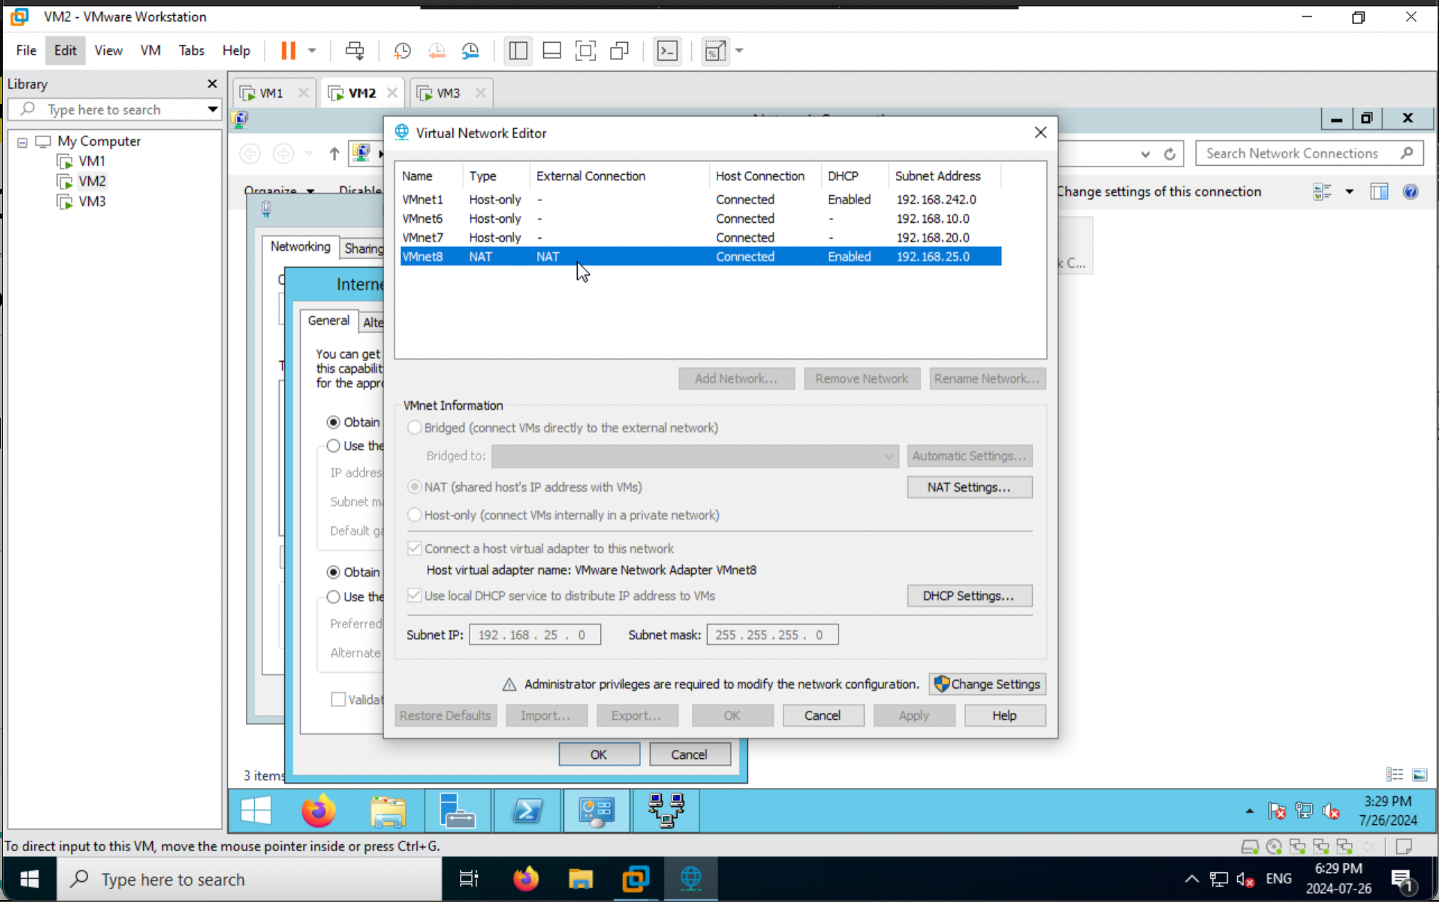This screenshot has width=1439, height=902.
Task: Send Ctrl+Alt+Del to the guest
Action: coord(355,50)
